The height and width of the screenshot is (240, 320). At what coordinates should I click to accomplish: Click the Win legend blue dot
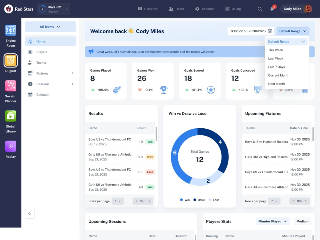tap(181, 200)
